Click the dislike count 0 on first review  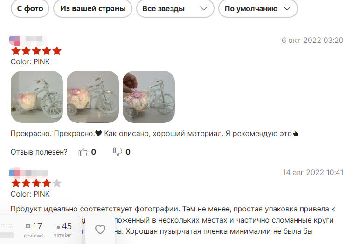click(x=128, y=152)
